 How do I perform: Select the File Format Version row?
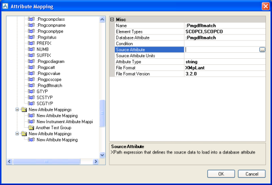[190, 74]
